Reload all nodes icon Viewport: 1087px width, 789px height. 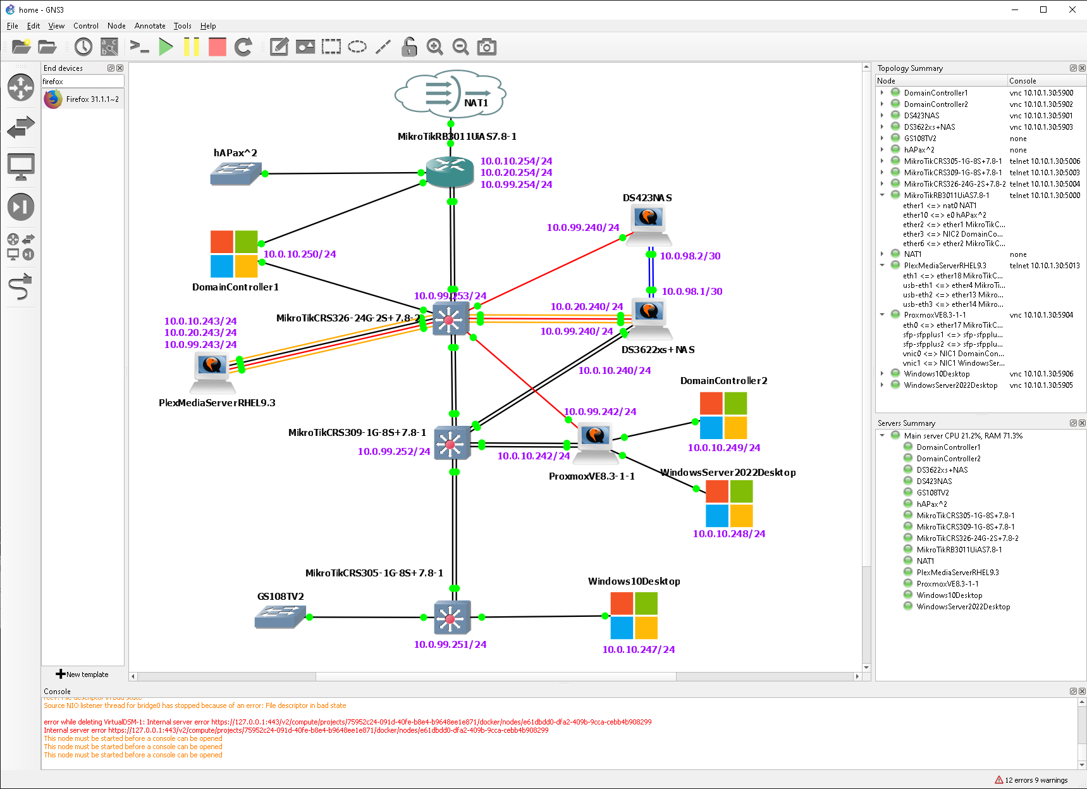tap(243, 47)
